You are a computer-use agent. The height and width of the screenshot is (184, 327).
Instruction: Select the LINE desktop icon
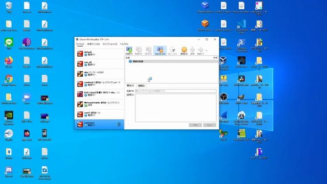(9, 43)
